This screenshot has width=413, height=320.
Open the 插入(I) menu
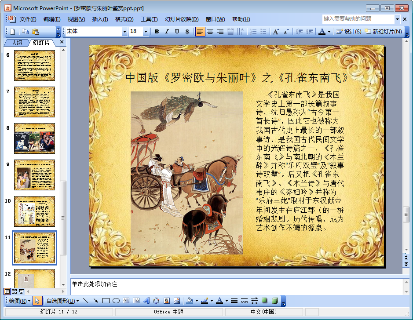100,19
